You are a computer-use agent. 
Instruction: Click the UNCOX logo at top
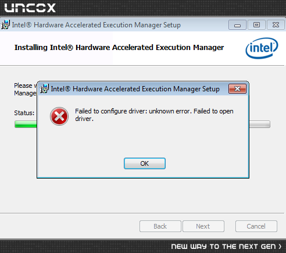click(x=30, y=8)
